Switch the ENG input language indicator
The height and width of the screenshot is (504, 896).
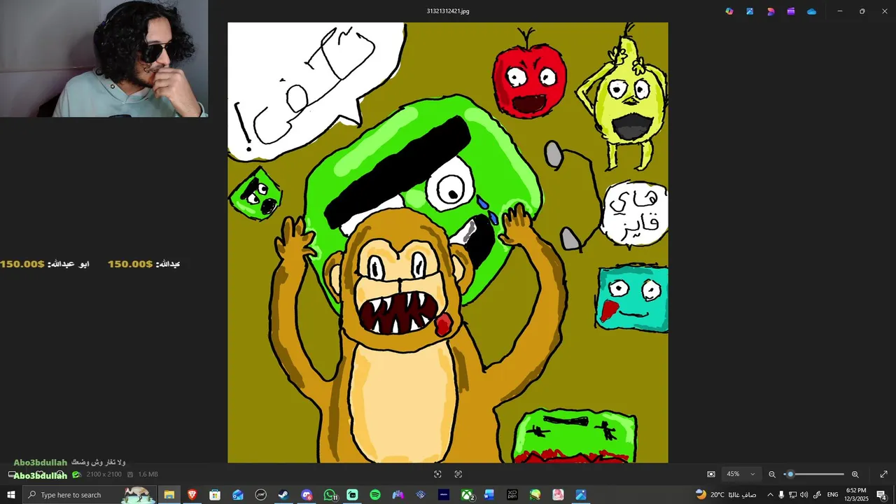(x=832, y=495)
